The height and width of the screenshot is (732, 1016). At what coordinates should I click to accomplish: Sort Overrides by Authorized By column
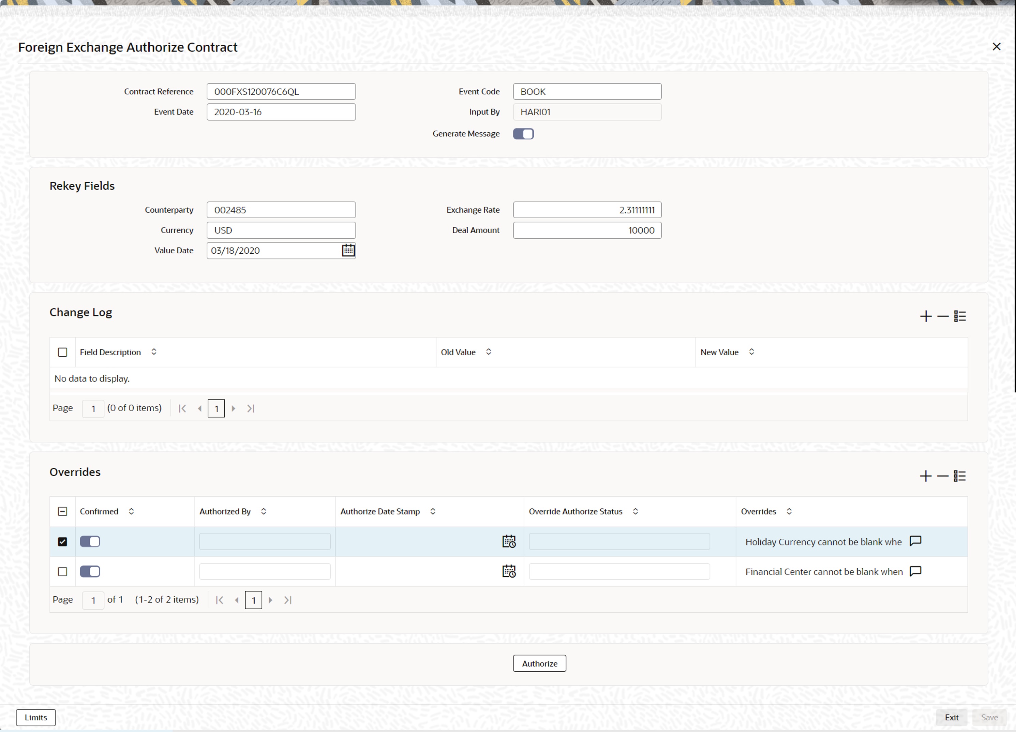(x=264, y=512)
